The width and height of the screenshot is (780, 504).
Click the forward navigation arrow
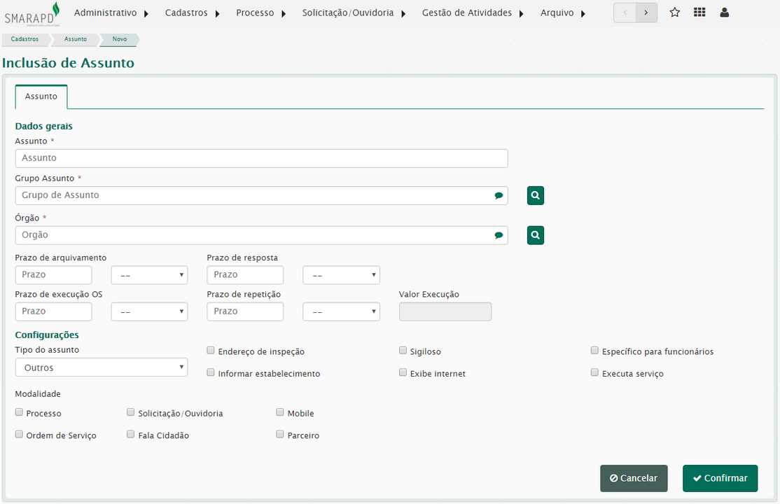tap(646, 13)
